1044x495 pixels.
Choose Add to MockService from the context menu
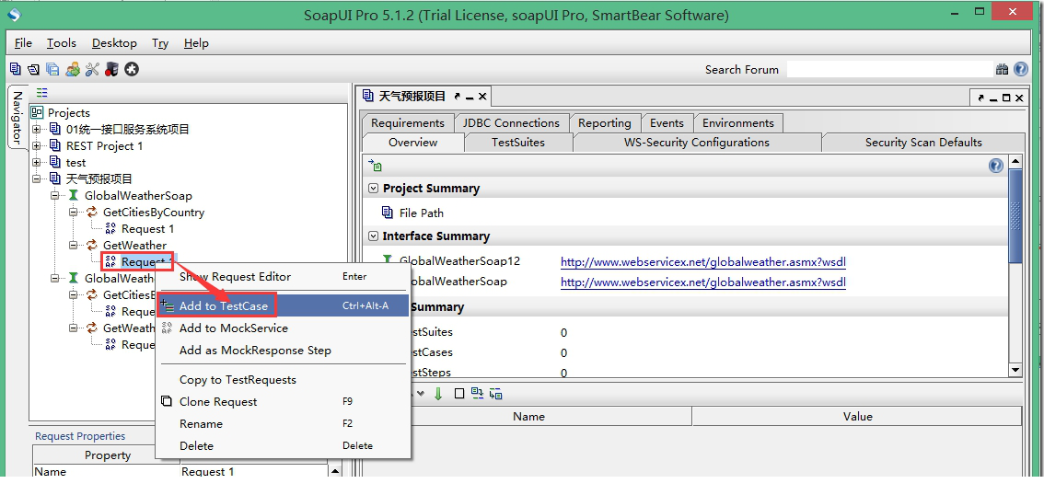click(283, 328)
